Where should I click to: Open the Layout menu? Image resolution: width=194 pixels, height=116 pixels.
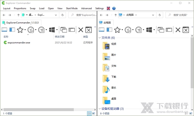pos(7,8)
